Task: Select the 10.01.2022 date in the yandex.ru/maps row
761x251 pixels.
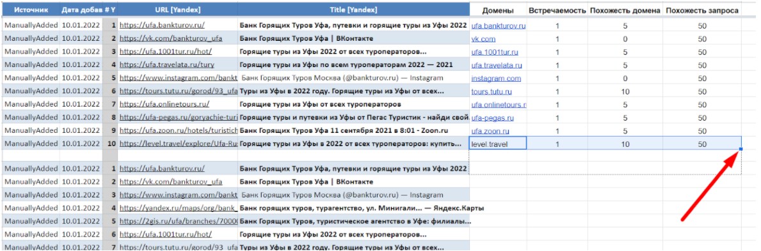Action: (x=81, y=208)
